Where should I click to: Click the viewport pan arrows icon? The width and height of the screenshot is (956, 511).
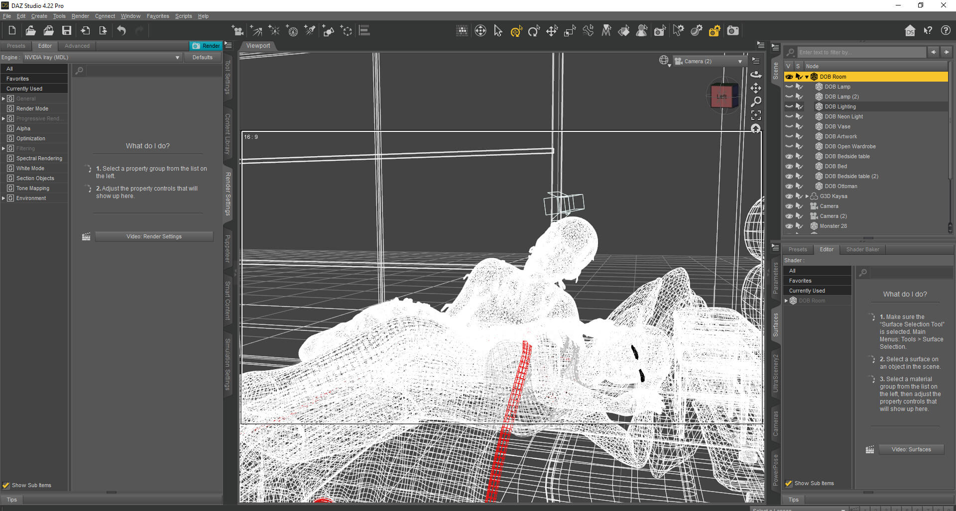coord(756,88)
